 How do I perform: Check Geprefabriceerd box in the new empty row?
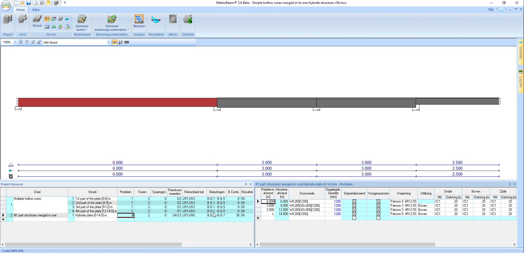(354, 218)
